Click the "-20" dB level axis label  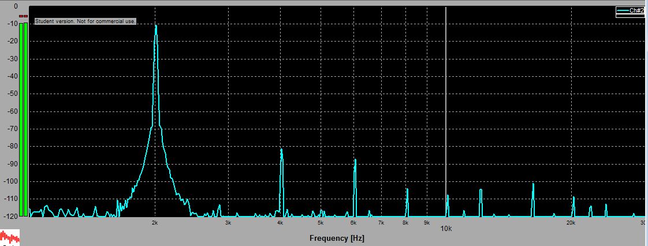click(x=12, y=42)
